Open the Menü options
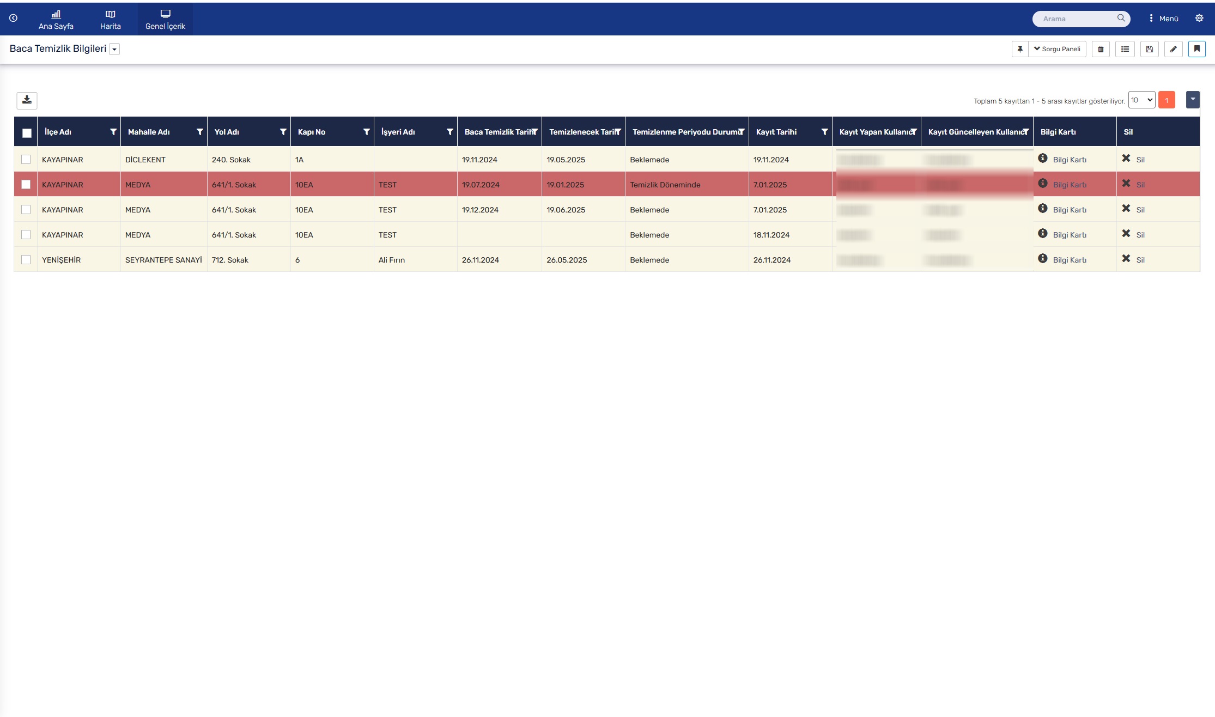Screen dimensions: 1215x717 1163,19
